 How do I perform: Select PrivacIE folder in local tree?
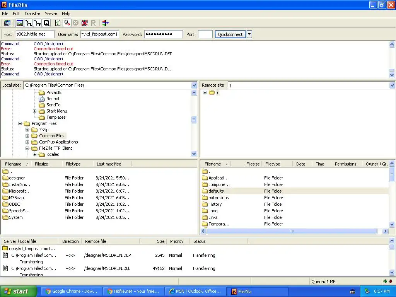pos(54,92)
